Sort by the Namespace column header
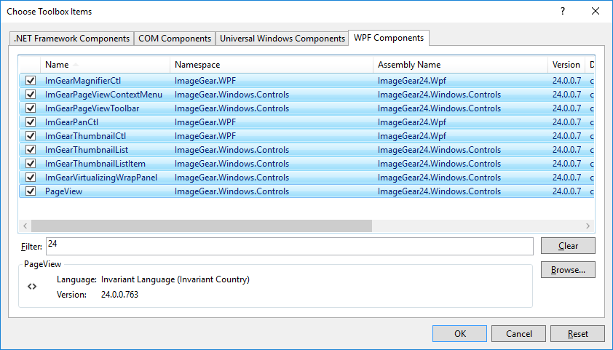613x350 pixels. coord(272,65)
